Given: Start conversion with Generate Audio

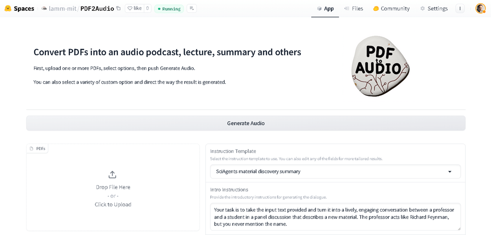Looking at the screenshot, I should pyautogui.click(x=246, y=123).
